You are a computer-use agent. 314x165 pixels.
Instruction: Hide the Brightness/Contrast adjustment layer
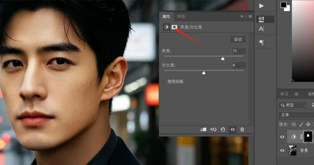point(282,137)
